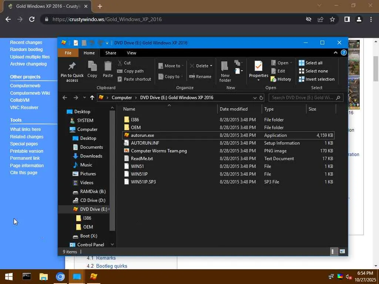Viewport: 379px width, 284px height.
Task: Open Recent changes wiki link
Action: [x=26, y=43]
